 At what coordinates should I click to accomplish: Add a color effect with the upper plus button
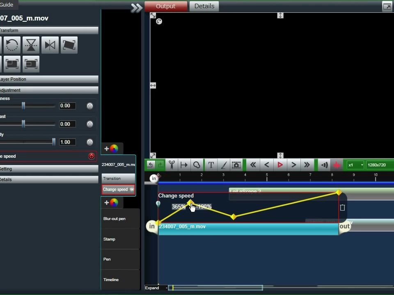click(x=111, y=148)
